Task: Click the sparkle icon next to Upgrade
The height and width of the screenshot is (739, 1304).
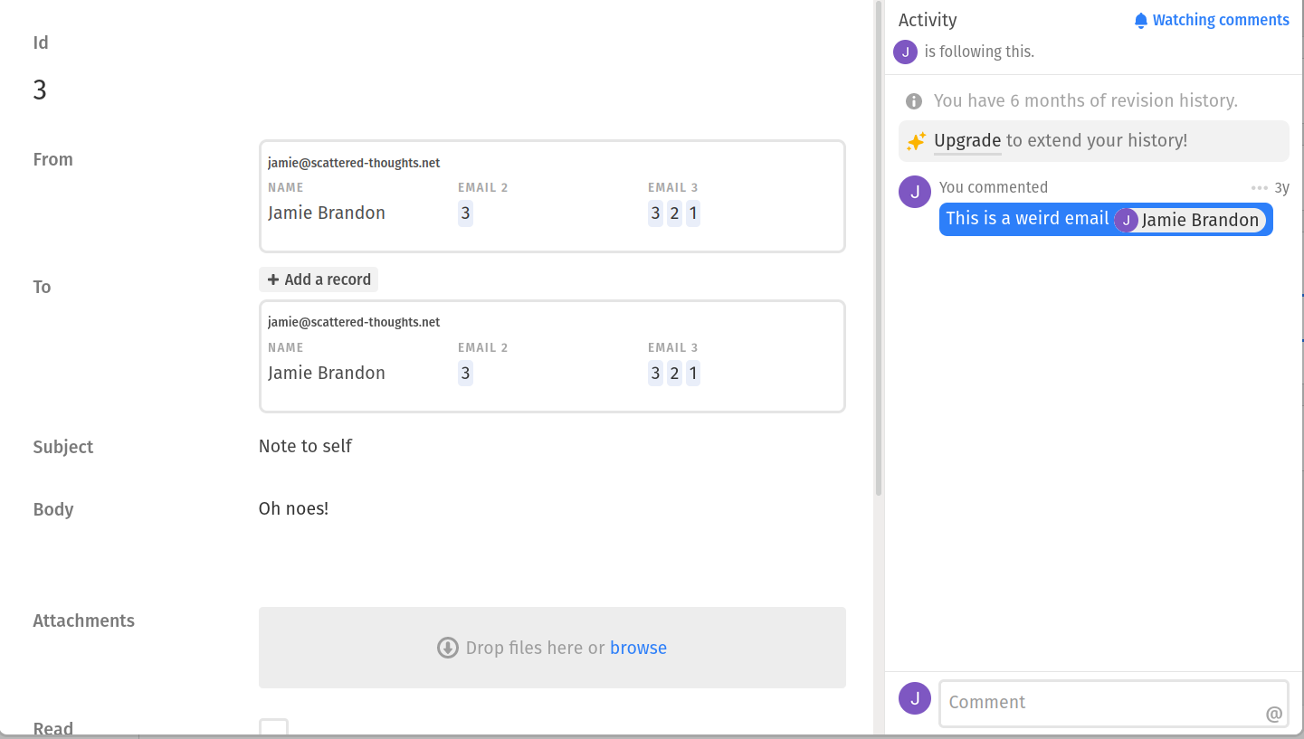Action: coord(916,141)
